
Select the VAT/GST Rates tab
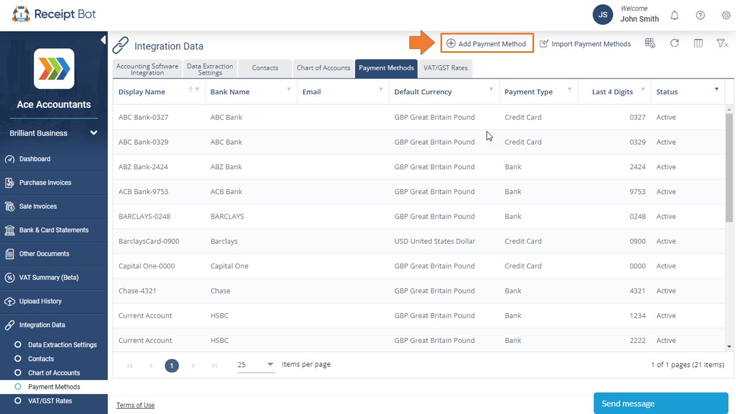446,68
